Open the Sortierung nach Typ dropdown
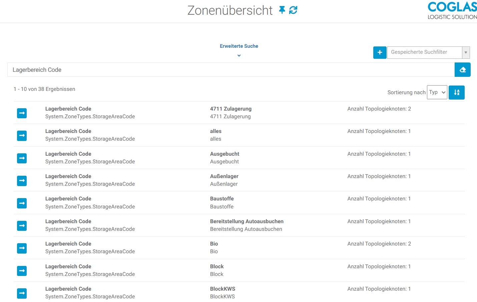Image resolution: width=477 pixels, height=302 pixels. [x=437, y=92]
